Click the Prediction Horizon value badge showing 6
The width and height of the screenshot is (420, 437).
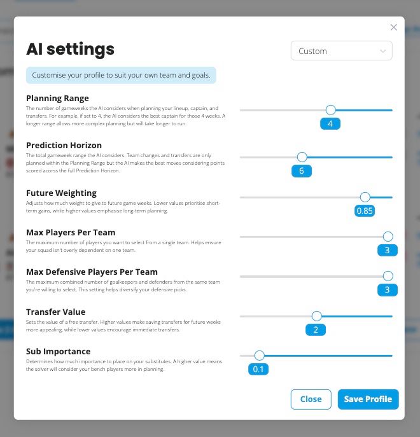(x=302, y=171)
